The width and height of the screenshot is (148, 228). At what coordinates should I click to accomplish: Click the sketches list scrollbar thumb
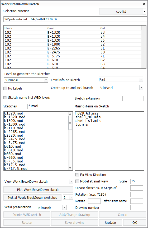coord(70,123)
